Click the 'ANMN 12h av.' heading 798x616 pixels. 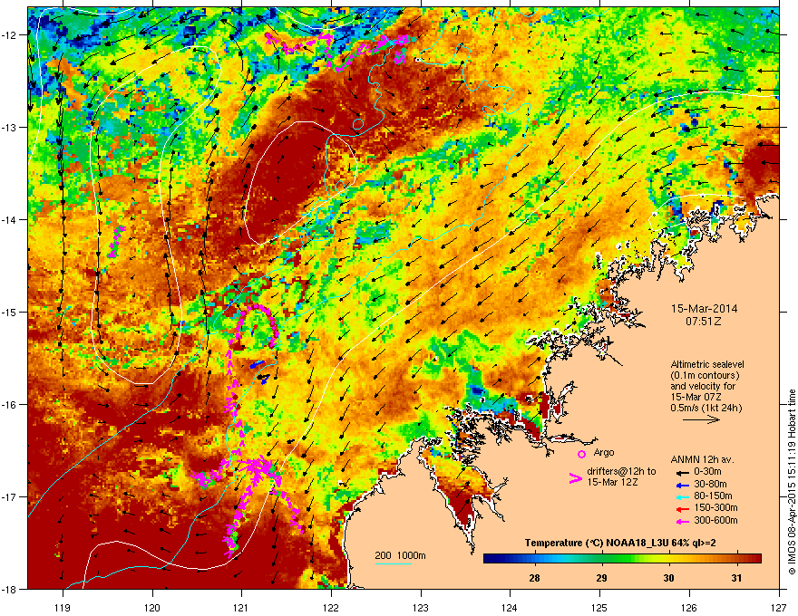click(702, 460)
